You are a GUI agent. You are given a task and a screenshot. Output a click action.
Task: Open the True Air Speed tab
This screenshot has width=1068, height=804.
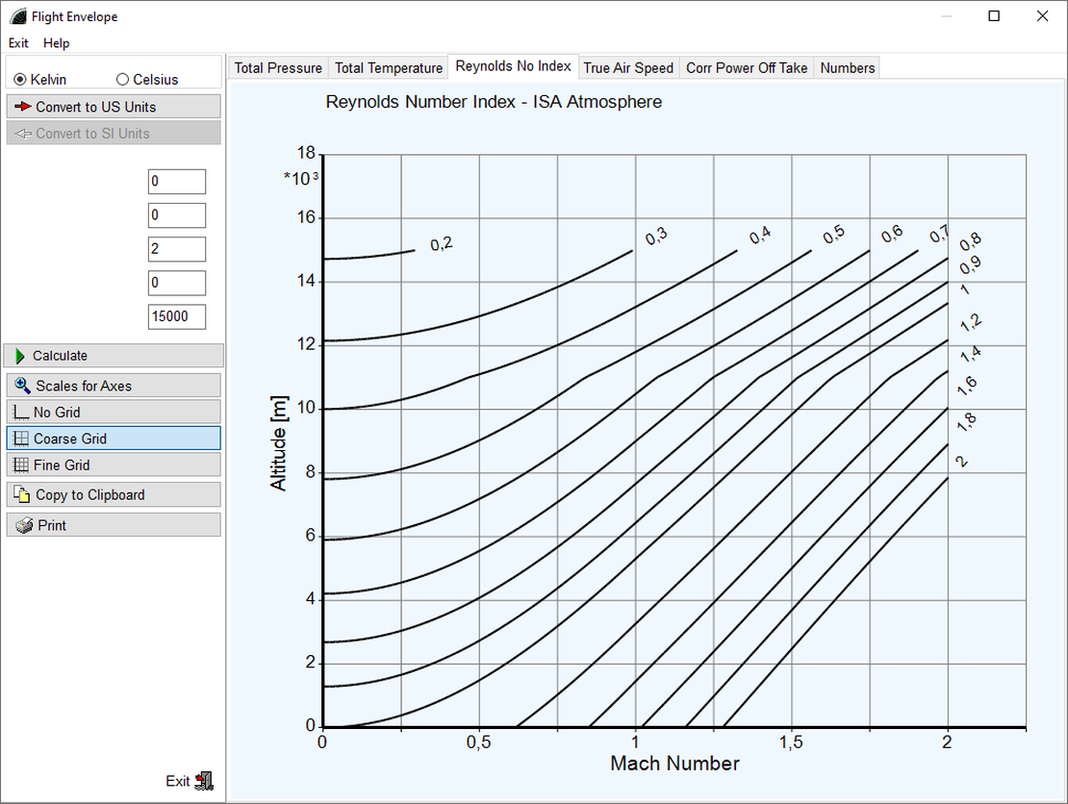coord(628,68)
